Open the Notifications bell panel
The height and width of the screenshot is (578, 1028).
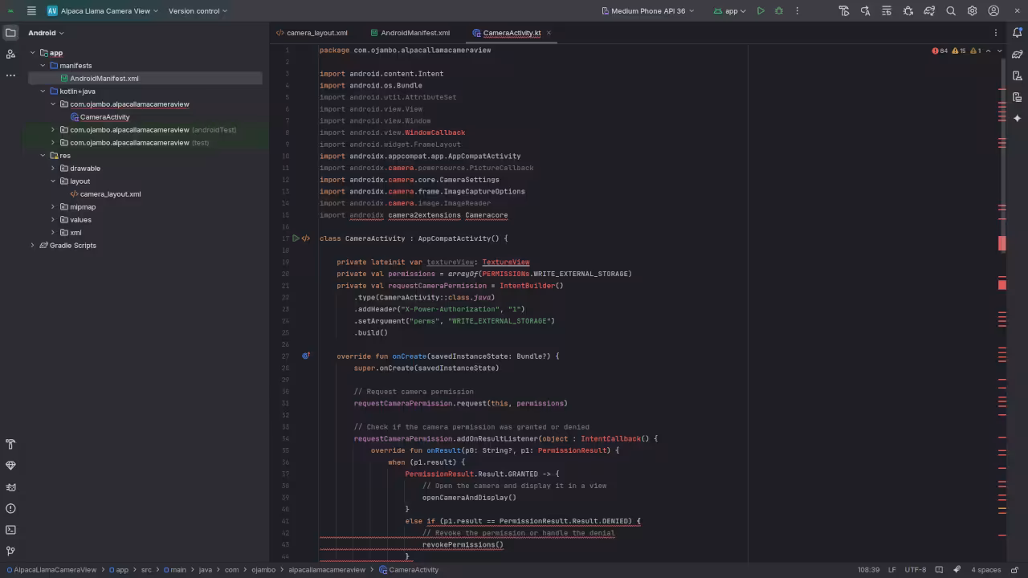[1017, 33]
